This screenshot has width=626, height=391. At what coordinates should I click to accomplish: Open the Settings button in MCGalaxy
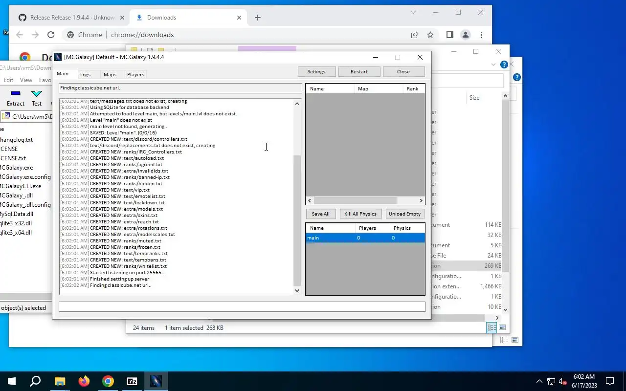pyautogui.click(x=316, y=71)
